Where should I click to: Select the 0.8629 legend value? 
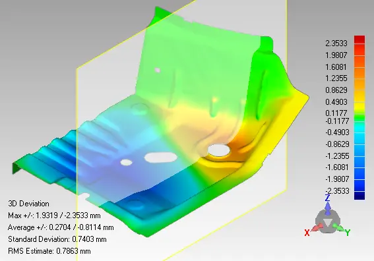[x=336, y=90]
